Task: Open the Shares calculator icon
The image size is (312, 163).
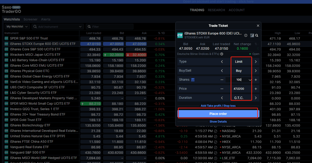Action: pos(193,80)
